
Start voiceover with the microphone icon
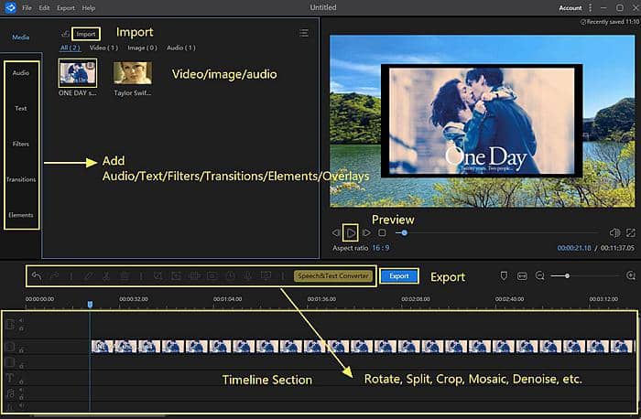(248, 276)
